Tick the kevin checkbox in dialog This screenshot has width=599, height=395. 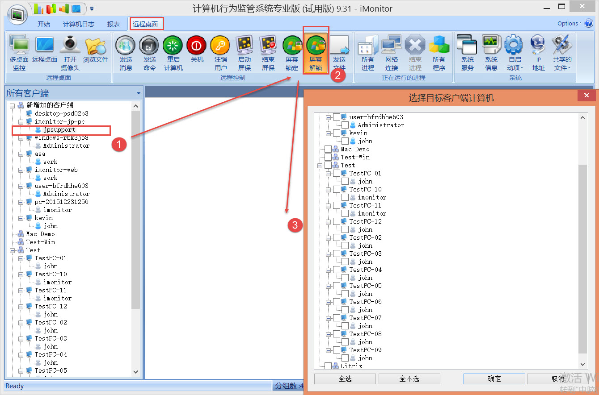(337, 133)
